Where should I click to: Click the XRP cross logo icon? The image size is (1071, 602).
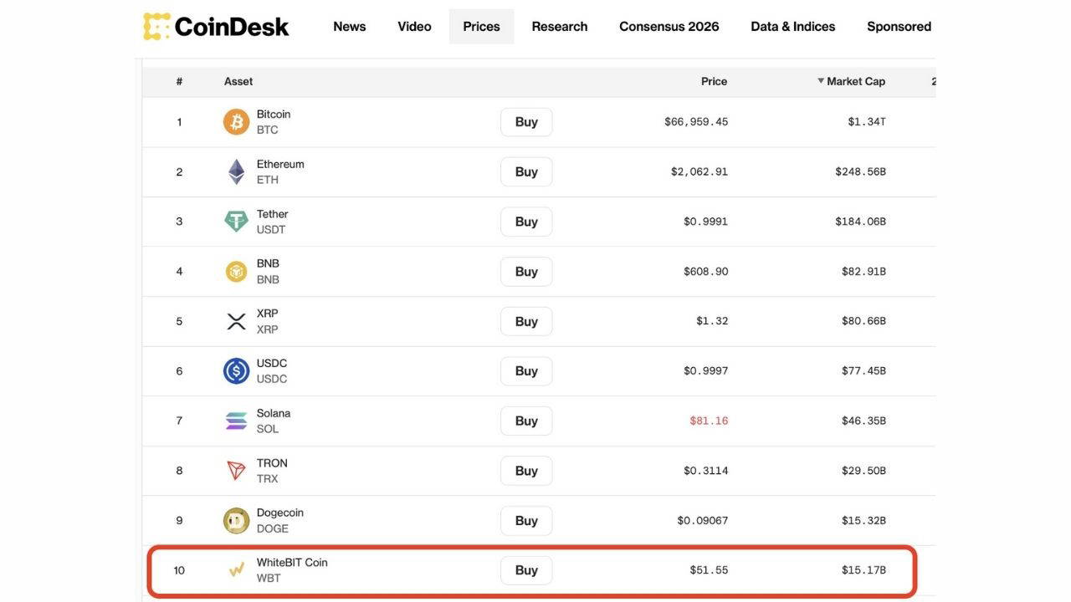[x=235, y=319]
